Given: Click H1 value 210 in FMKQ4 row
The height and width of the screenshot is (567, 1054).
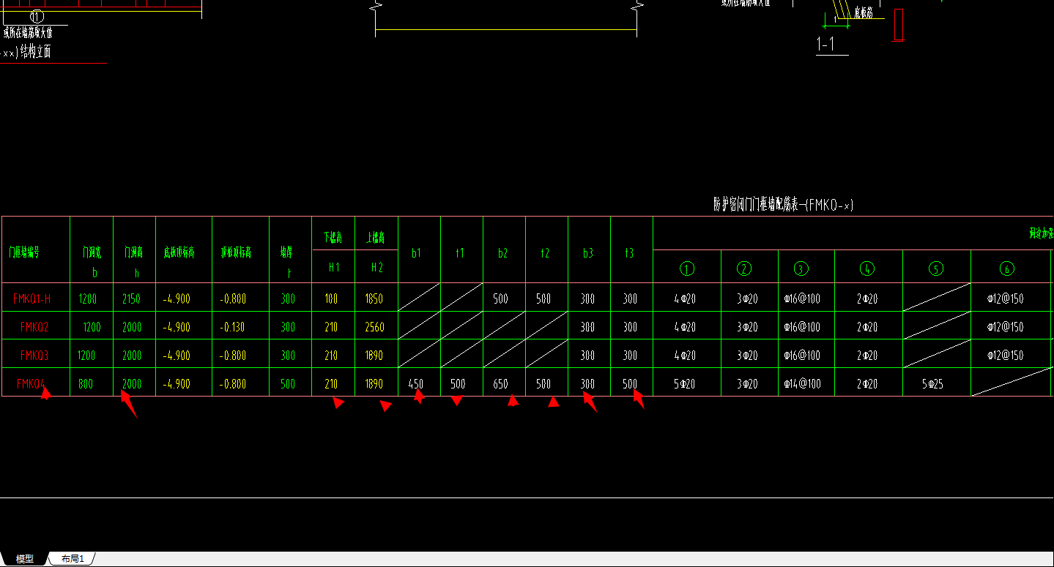Looking at the screenshot, I should click(331, 383).
